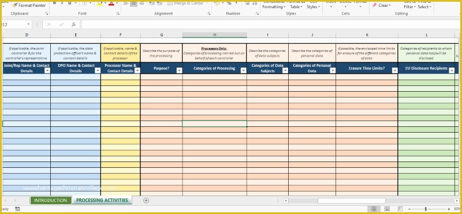The height and width of the screenshot is (214, 462).
Task: Select PROCESSING ACTIVITIES sheet tab
Action: click(x=102, y=200)
